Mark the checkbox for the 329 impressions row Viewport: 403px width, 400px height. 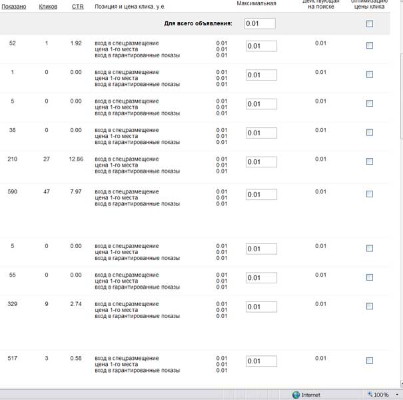click(x=370, y=306)
